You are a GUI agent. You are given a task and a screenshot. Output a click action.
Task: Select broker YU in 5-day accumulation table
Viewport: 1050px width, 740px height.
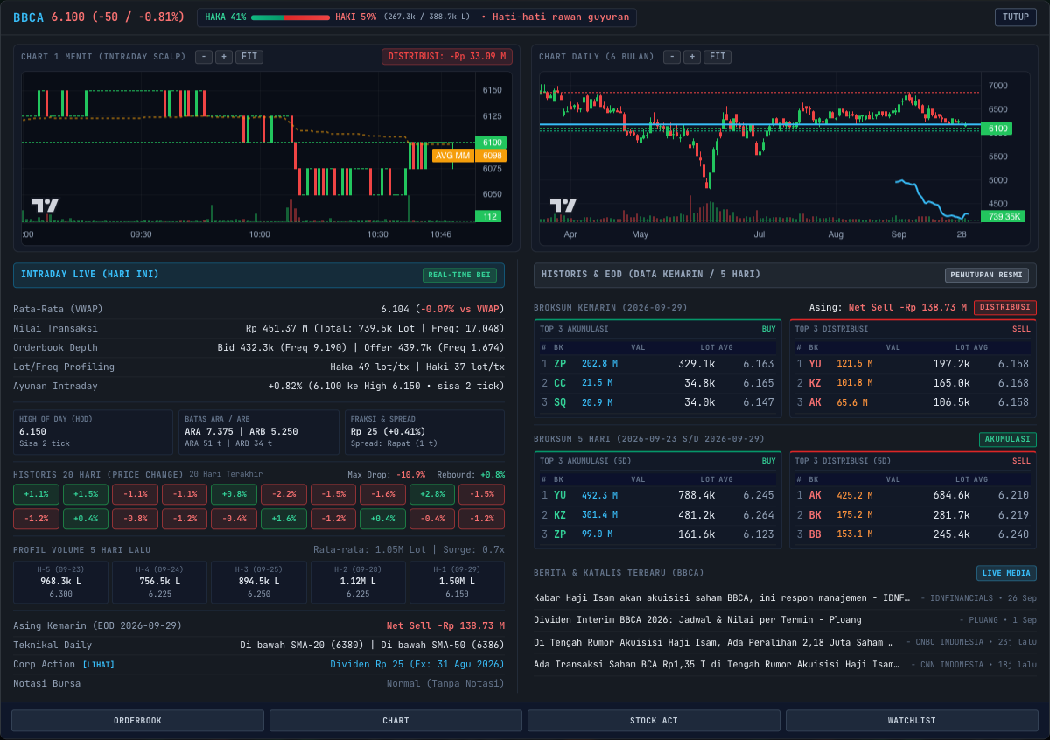point(560,495)
